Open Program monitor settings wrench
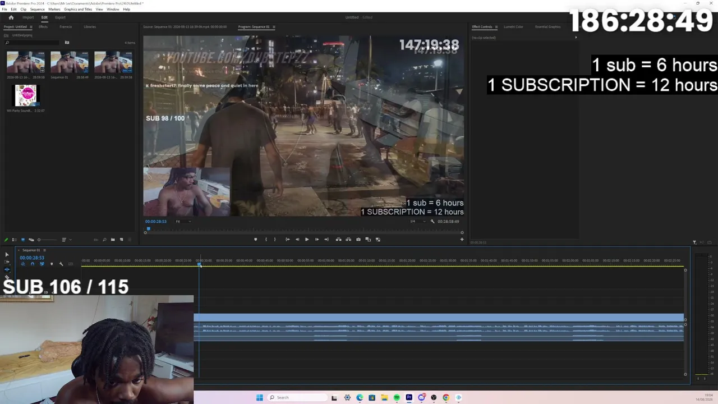Screen dimensions: 718x404 click(432, 221)
